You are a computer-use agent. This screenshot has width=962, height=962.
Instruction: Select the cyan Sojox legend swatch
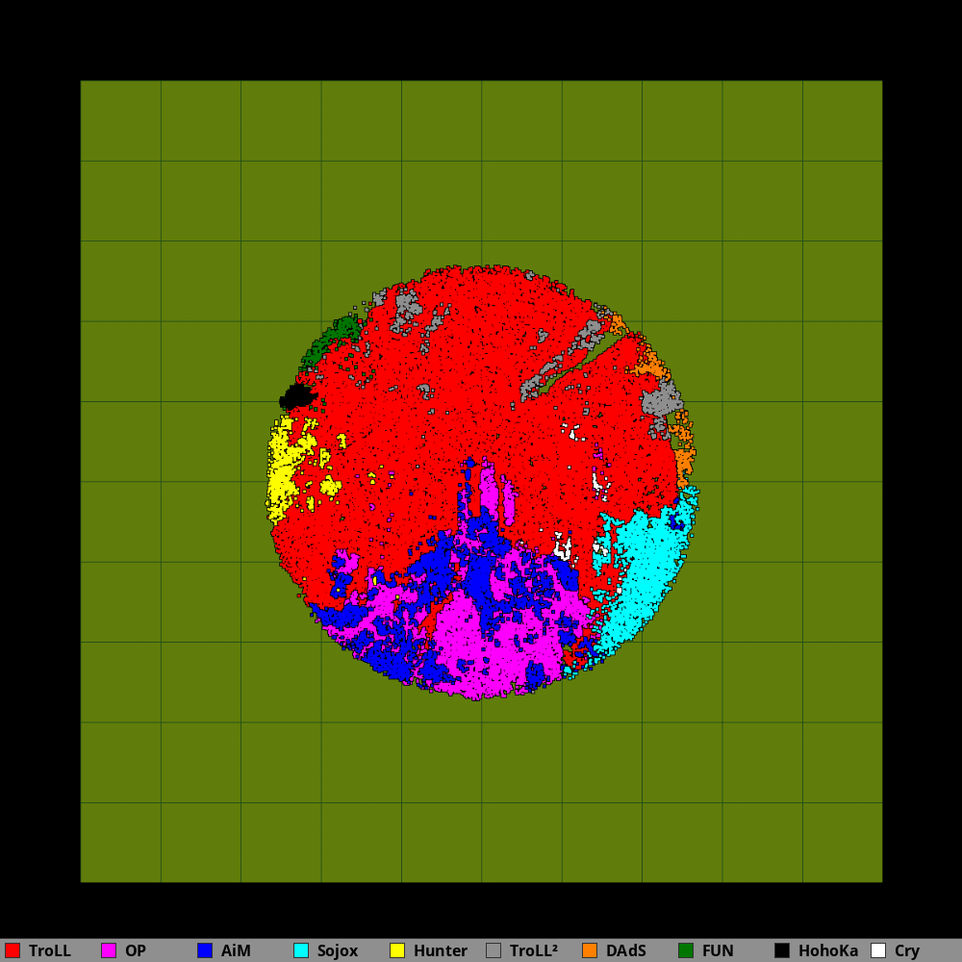301,950
